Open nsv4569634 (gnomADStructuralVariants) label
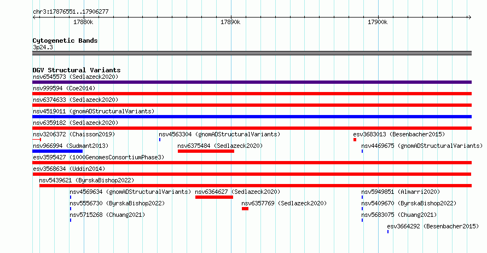 (x=130, y=192)
